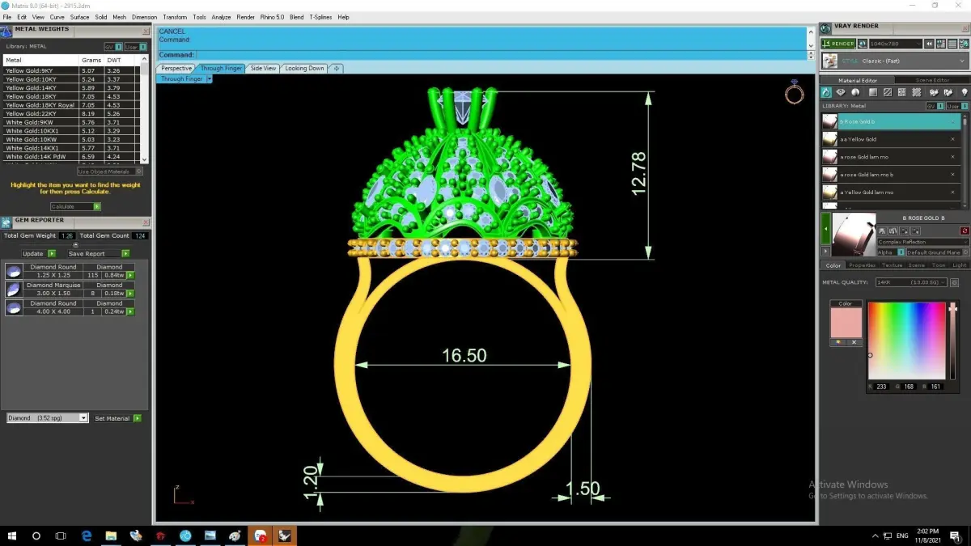Close the Metal Weights panel
971x546 pixels.
coord(146,32)
